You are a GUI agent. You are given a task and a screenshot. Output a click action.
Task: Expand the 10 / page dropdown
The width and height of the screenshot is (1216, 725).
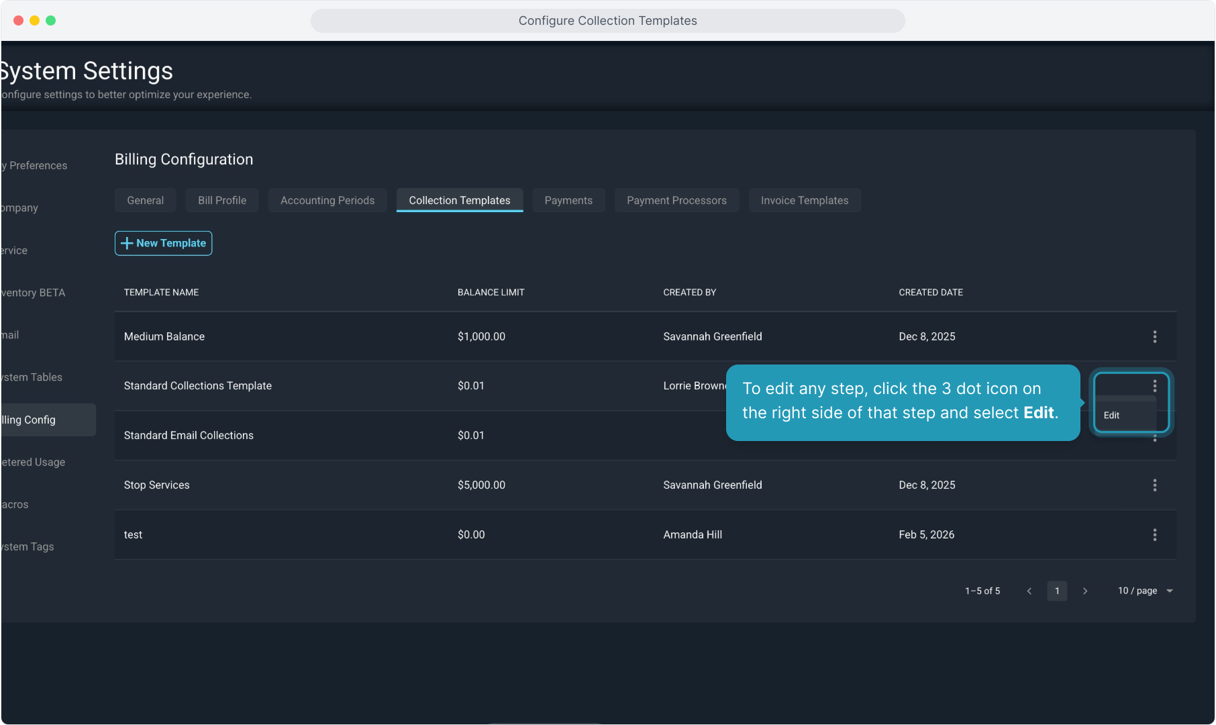[x=1145, y=591]
